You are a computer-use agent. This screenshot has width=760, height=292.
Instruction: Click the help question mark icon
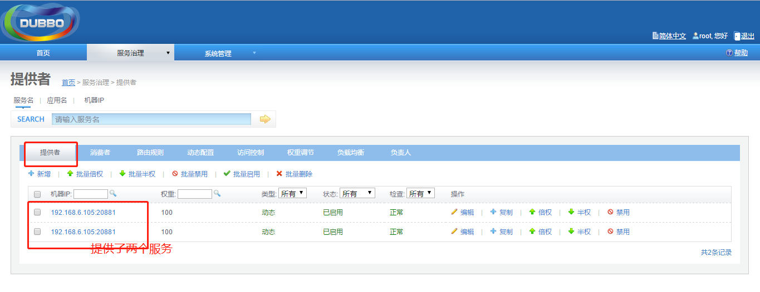point(729,53)
